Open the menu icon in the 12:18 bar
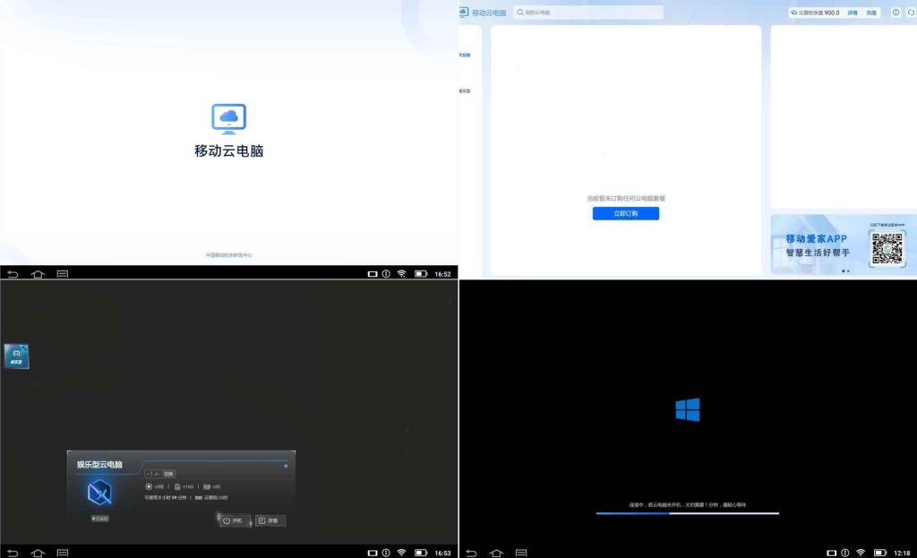Viewport: 917px width, 558px height. tap(521, 553)
